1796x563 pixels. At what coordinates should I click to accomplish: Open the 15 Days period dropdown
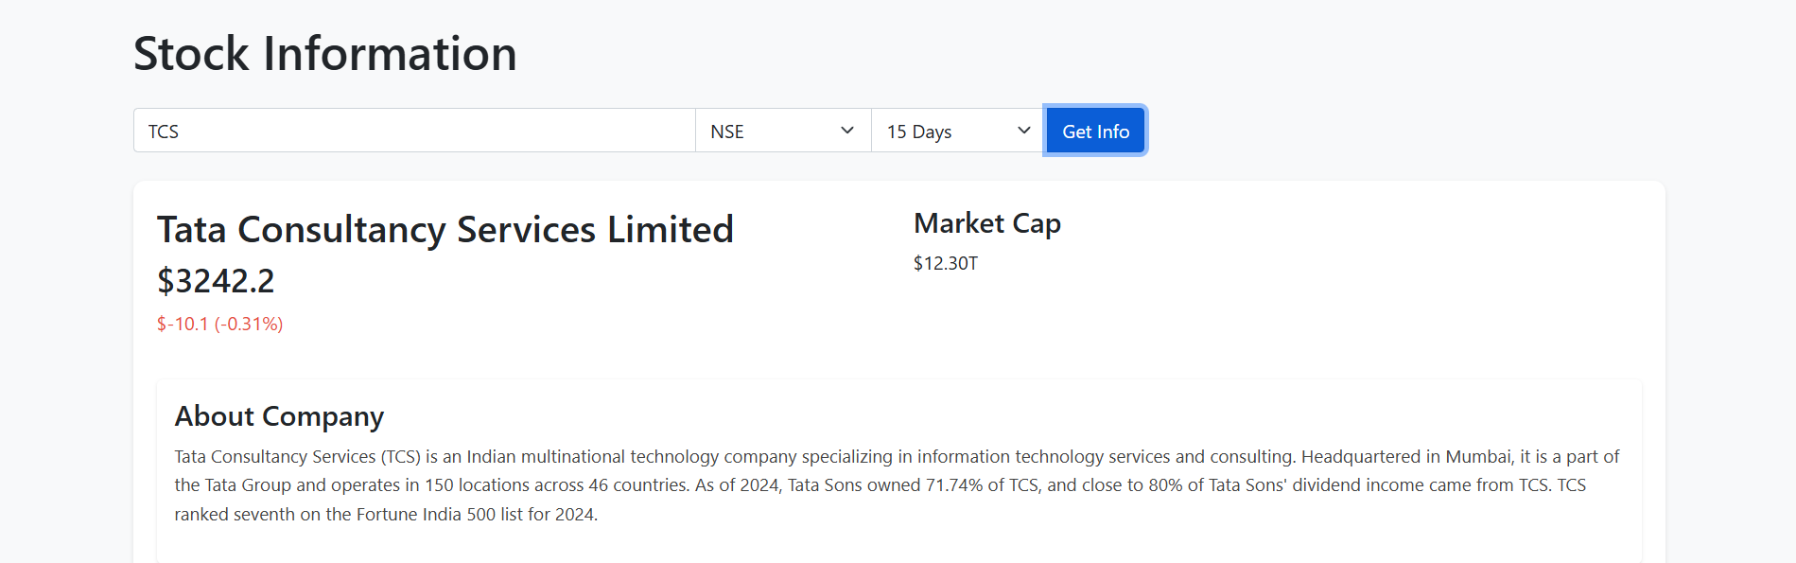(959, 131)
